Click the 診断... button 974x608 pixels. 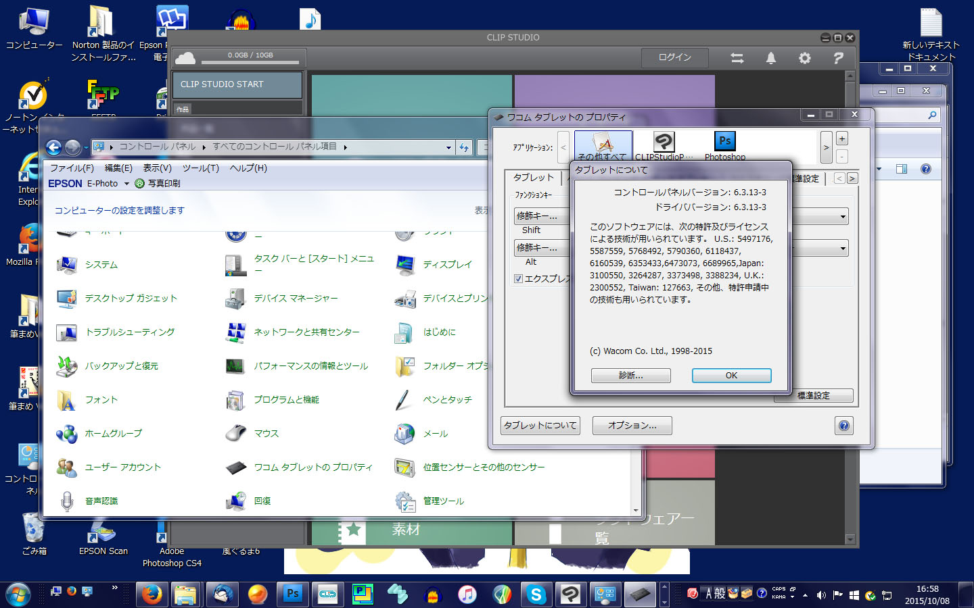[630, 376]
